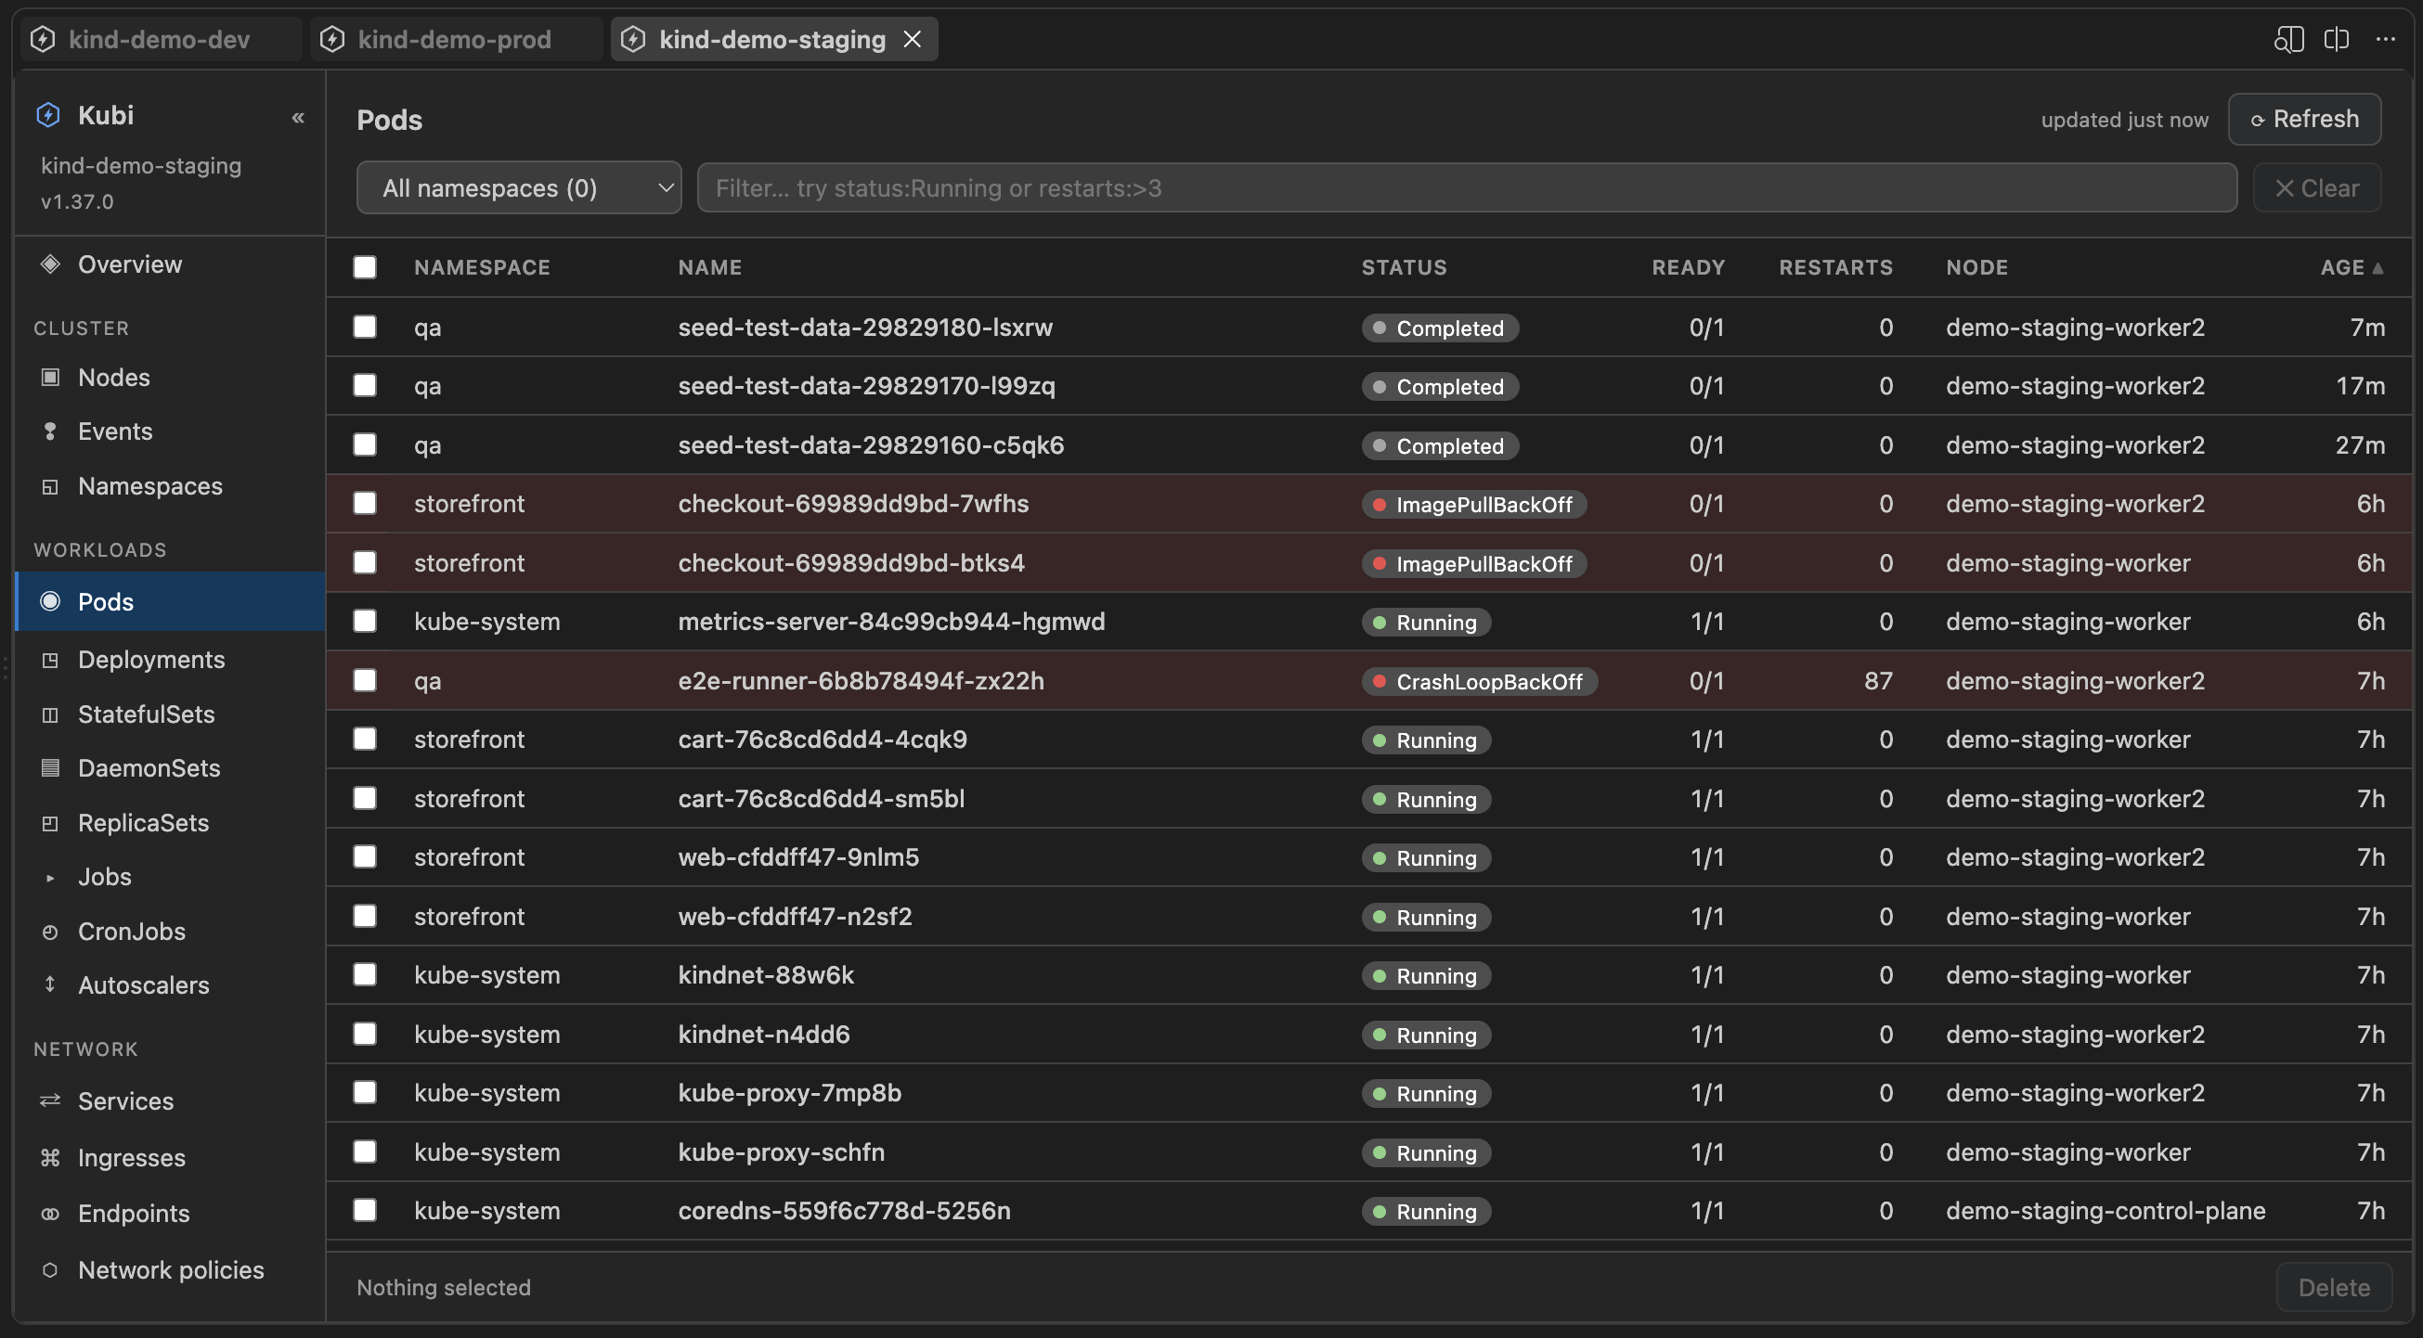
Task: Click the restart count 87
Action: coord(1877,681)
